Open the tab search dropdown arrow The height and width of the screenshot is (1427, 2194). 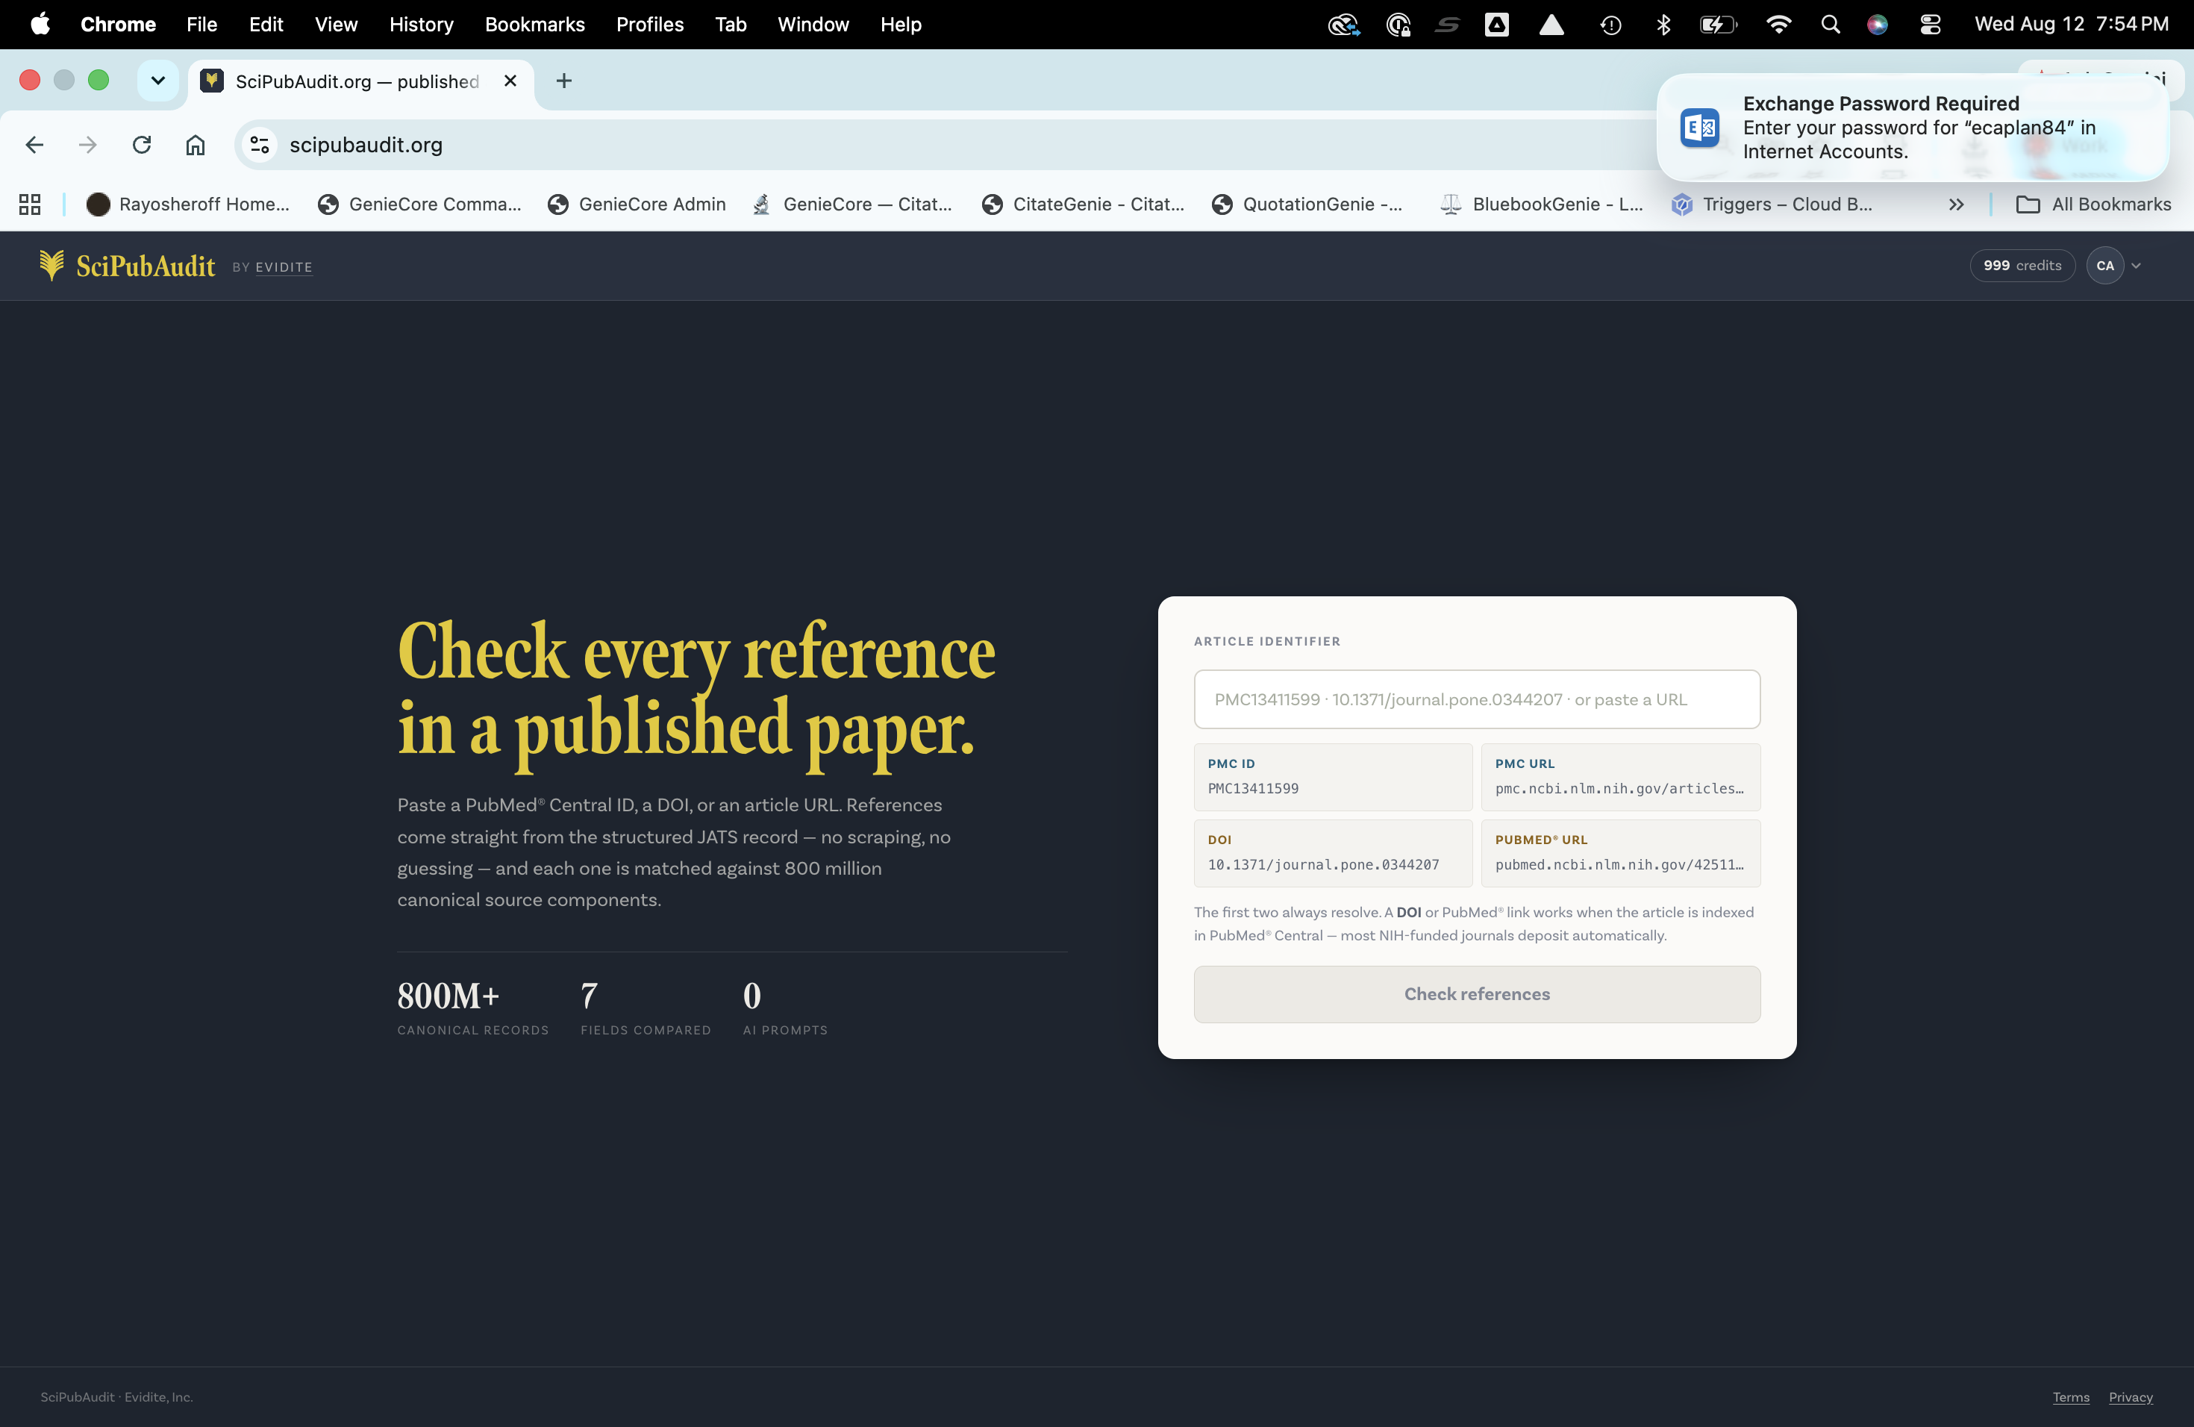click(x=157, y=80)
